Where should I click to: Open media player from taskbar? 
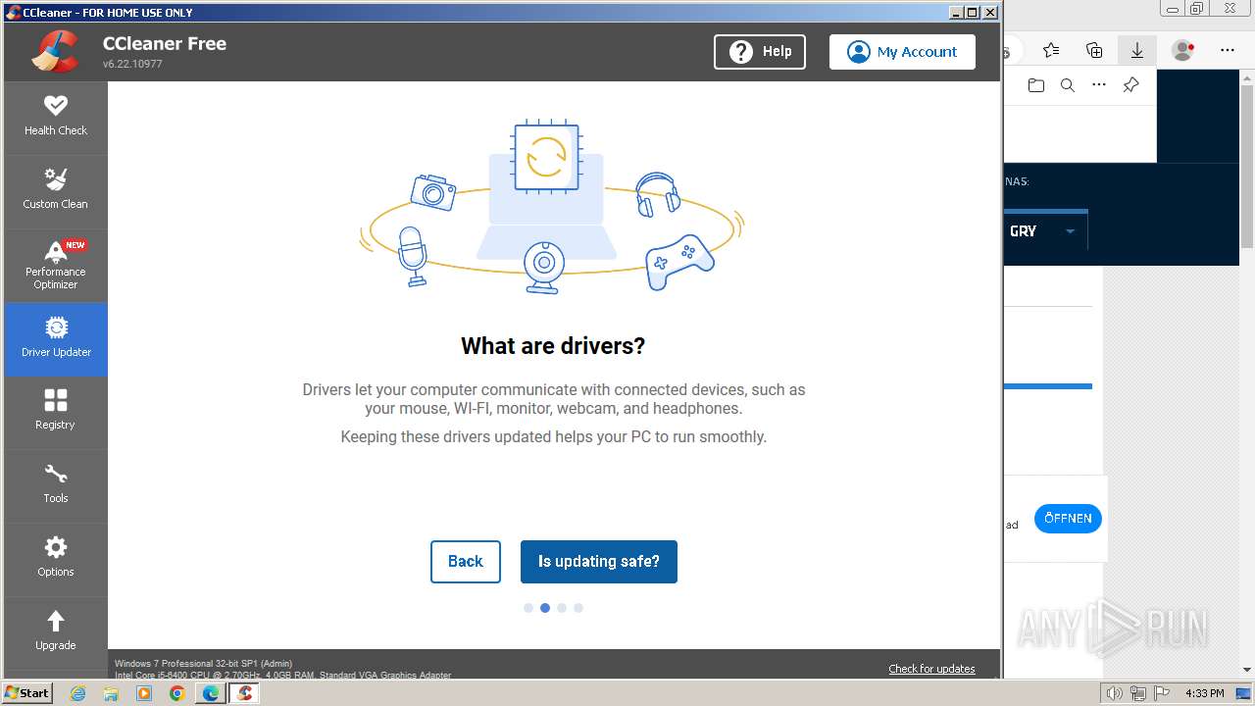pyautogui.click(x=144, y=693)
